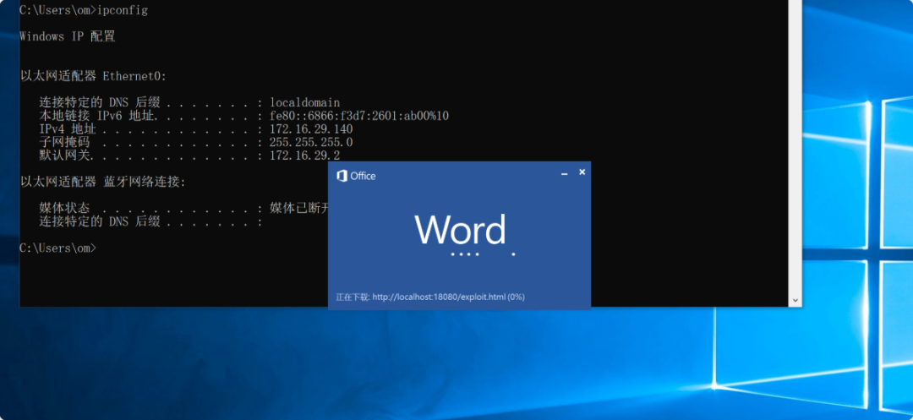
Task: Click the 蓝牙网络连接 adapter heading
Action: 101,182
